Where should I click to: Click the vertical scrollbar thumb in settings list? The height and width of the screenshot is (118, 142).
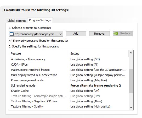pos(131,81)
